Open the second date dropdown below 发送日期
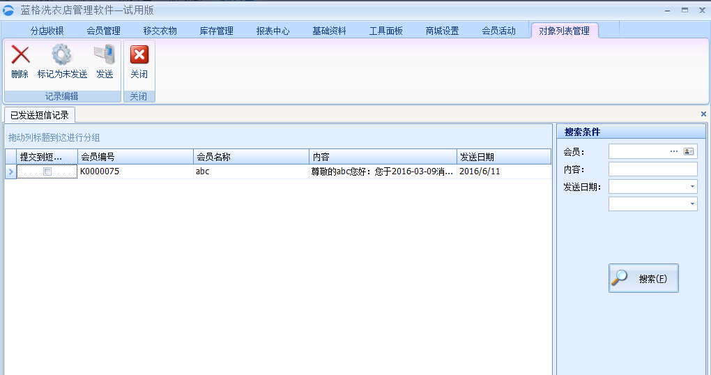Image resolution: width=711 pixels, height=375 pixels. pos(692,204)
